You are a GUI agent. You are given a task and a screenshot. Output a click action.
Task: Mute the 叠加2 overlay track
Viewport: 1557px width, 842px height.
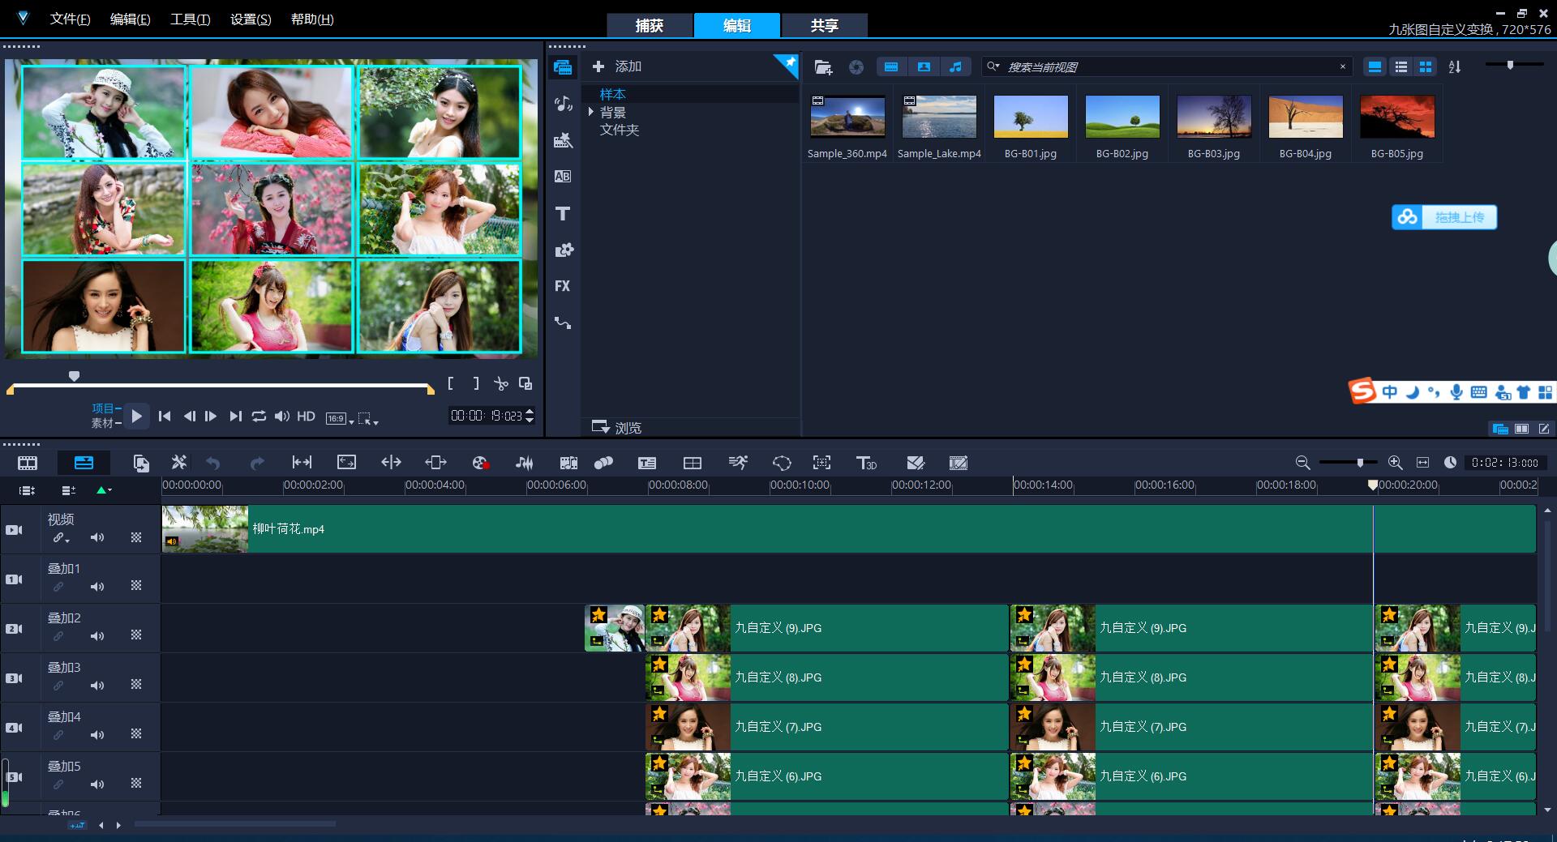tap(97, 636)
